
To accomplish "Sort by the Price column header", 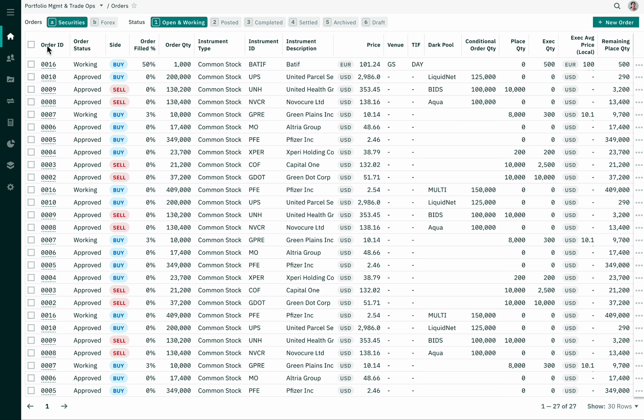I will (x=373, y=45).
